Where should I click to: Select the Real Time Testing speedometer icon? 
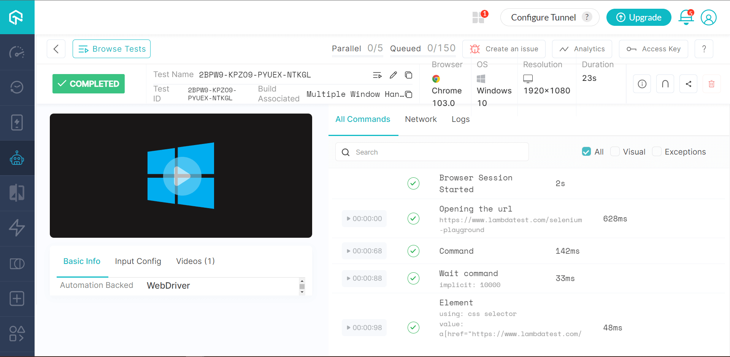(17, 52)
